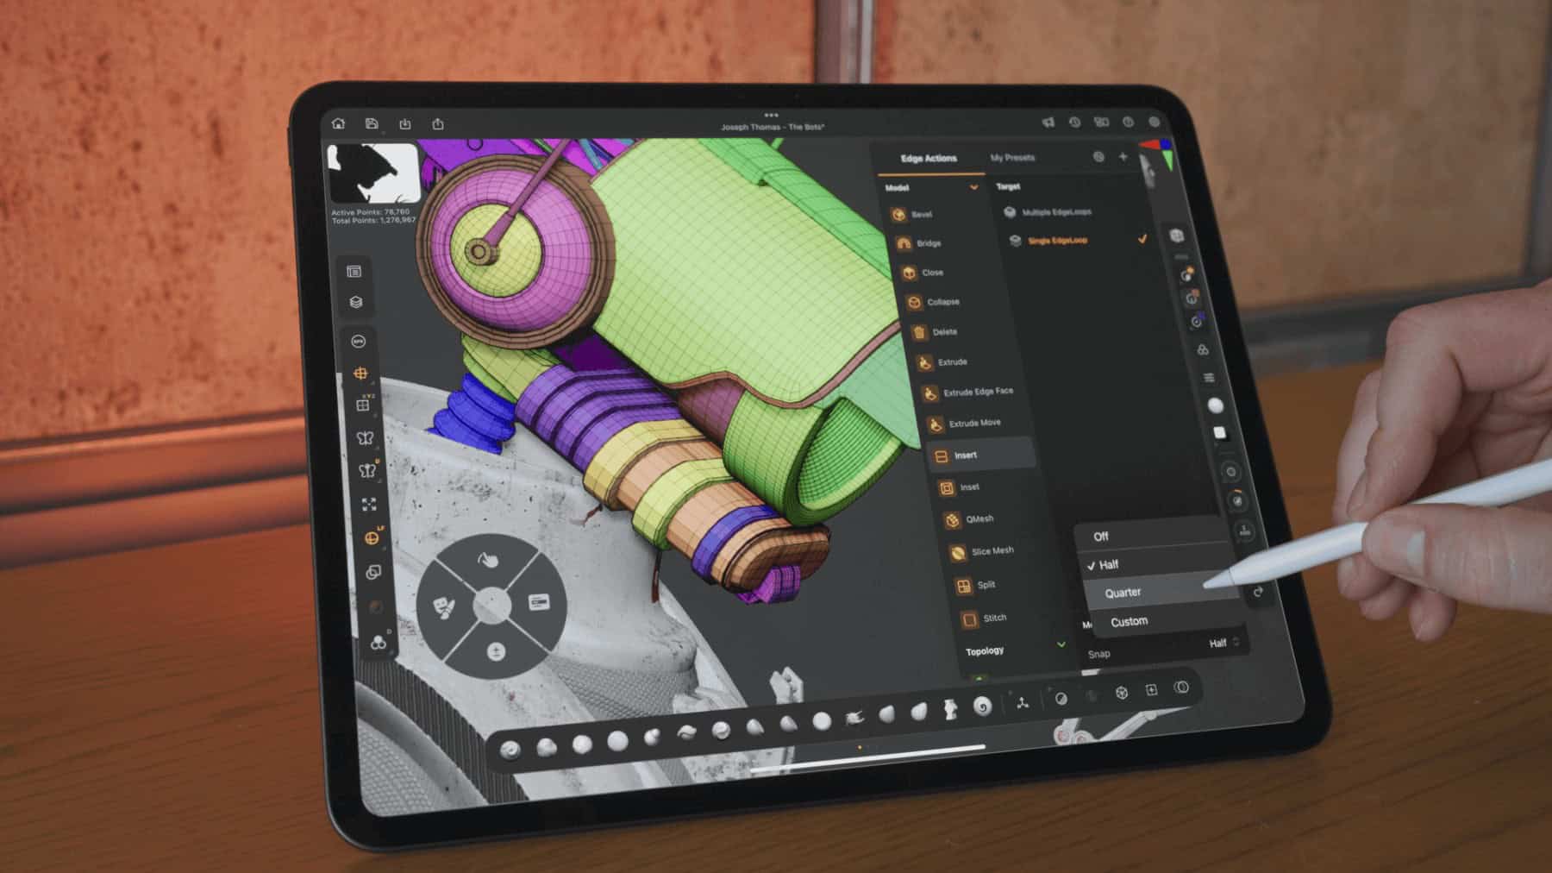Click the redo curved-arrow icon
The height and width of the screenshot is (873, 1552).
tap(1258, 592)
